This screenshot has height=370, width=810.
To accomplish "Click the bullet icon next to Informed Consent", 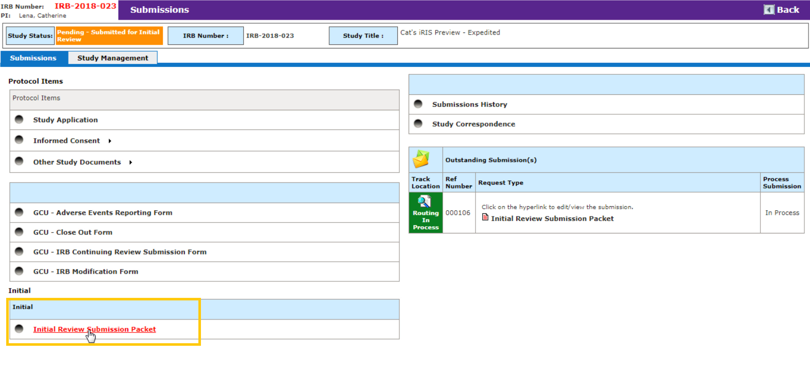I will point(19,140).
